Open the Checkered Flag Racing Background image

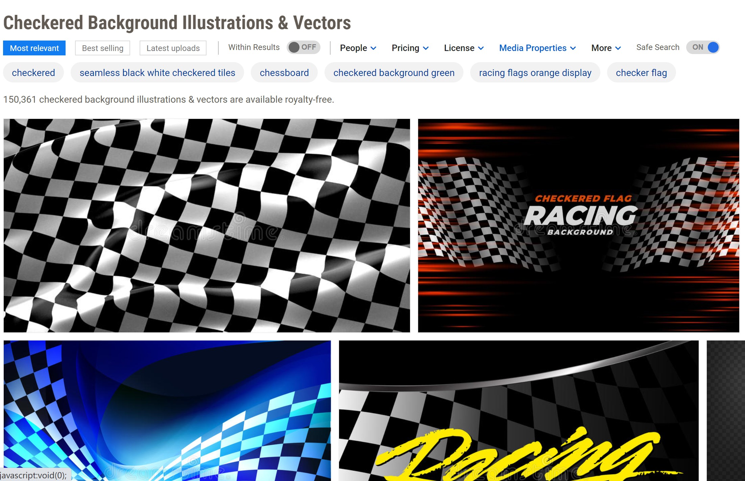(579, 226)
